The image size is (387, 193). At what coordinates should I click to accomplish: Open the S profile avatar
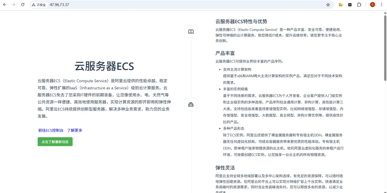point(372,5)
